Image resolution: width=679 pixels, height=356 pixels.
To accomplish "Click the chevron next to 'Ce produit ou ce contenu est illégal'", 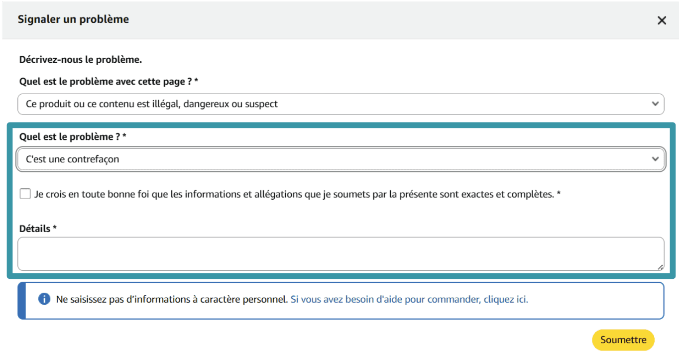I will pyautogui.click(x=655, y=104).
